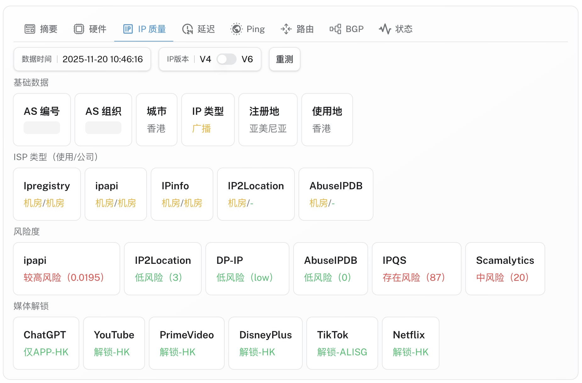Viewport: 582px width, 383px height.
Task: Click the 数据时间 timestamp box
Action: 82,59
